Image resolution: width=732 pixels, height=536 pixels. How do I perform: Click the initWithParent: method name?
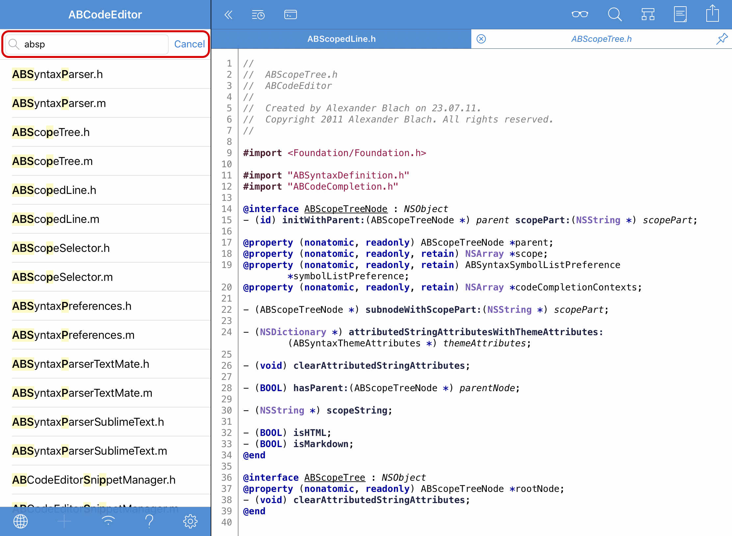[x=323, y=220]
